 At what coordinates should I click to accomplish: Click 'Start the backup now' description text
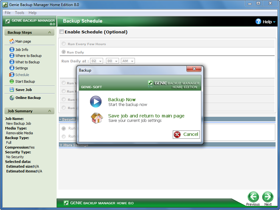pos(128,105)
